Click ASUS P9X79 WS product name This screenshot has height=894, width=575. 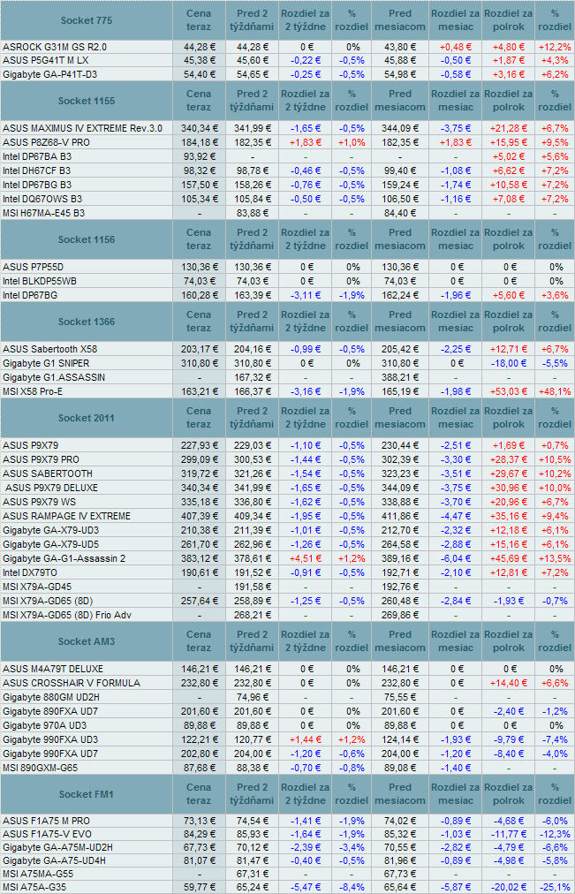tap(40, 503)
